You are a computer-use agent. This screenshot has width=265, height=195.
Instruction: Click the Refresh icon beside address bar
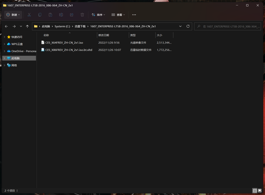click(x=188, y=27)
